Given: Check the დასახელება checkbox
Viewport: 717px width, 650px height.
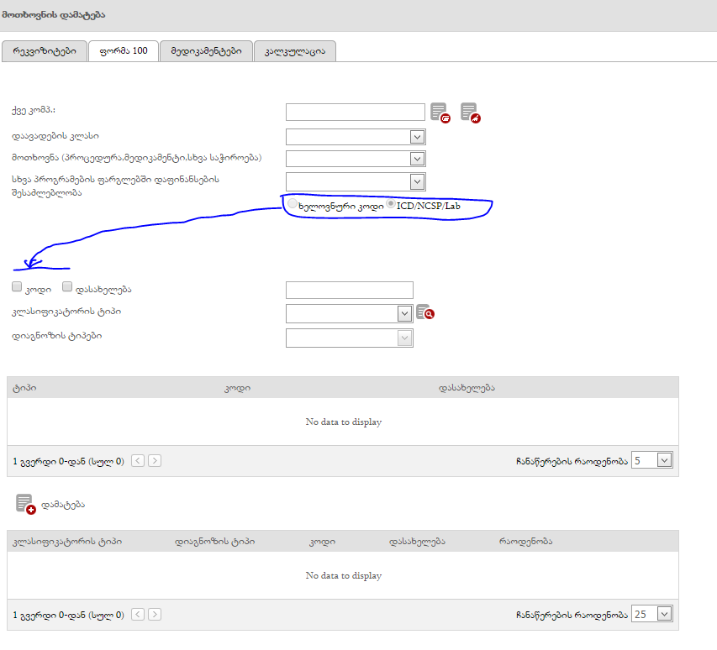Looking at the screenshot, I should click(x=67, y=287).
